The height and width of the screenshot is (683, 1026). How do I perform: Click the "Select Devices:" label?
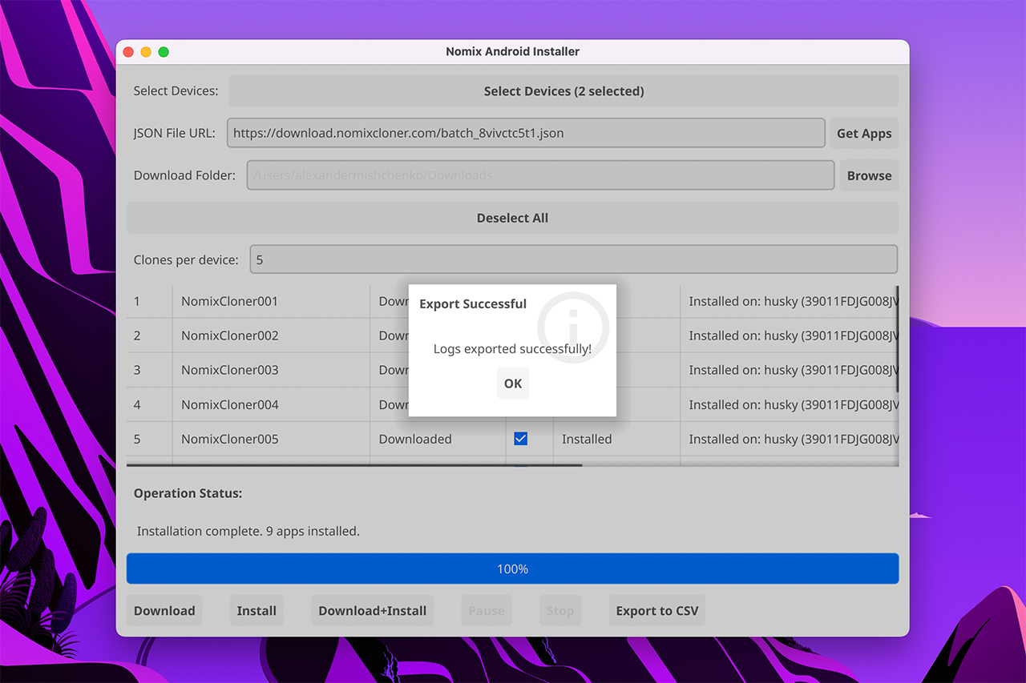176,91
